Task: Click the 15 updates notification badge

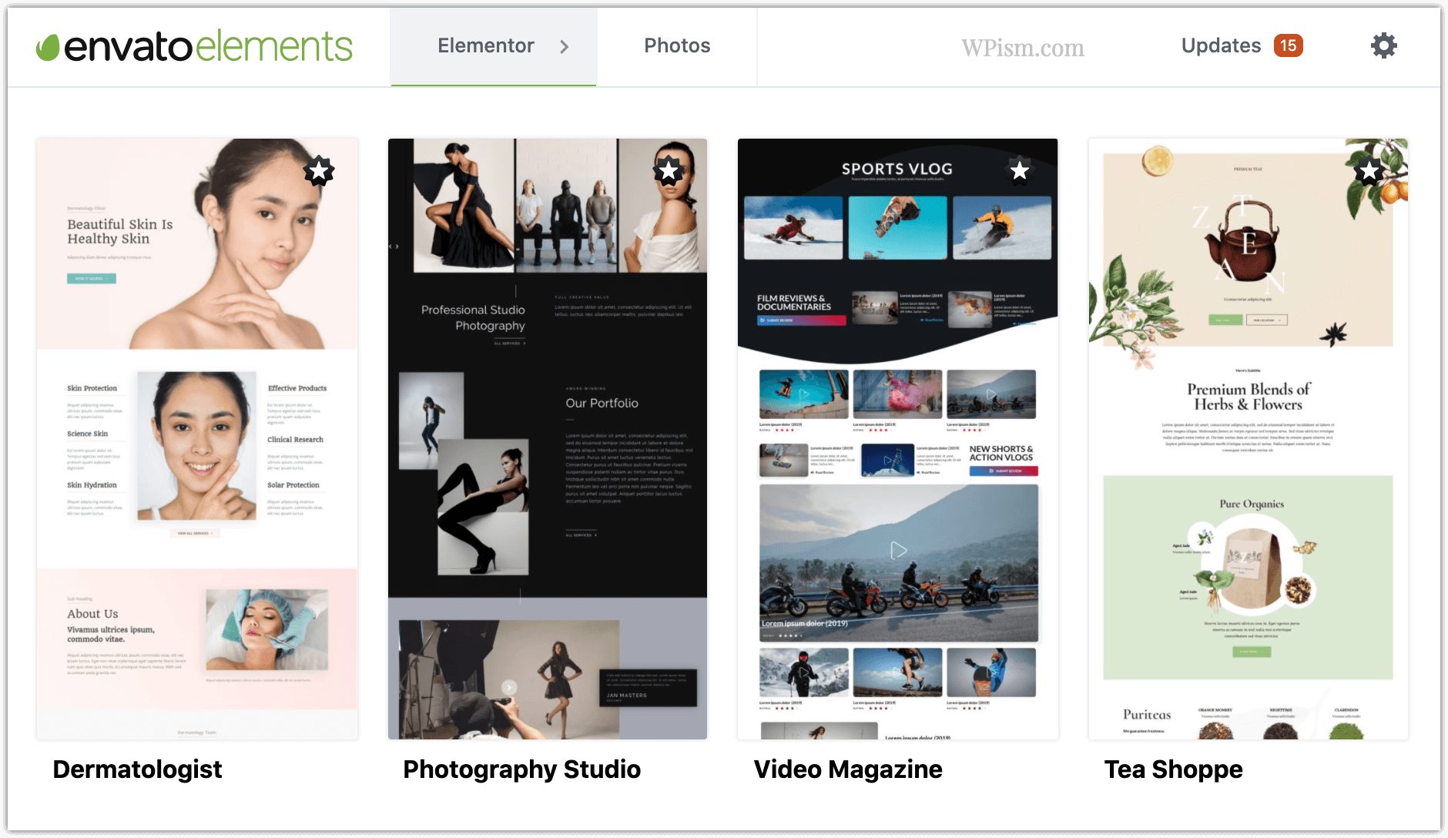Action: [1288, 46]
